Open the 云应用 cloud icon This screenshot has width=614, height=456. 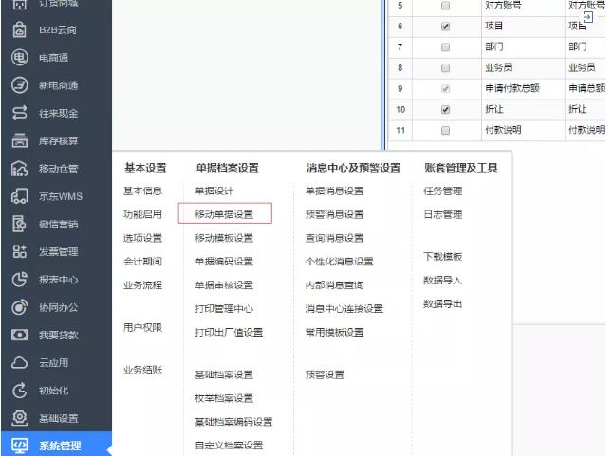point(20,362)
